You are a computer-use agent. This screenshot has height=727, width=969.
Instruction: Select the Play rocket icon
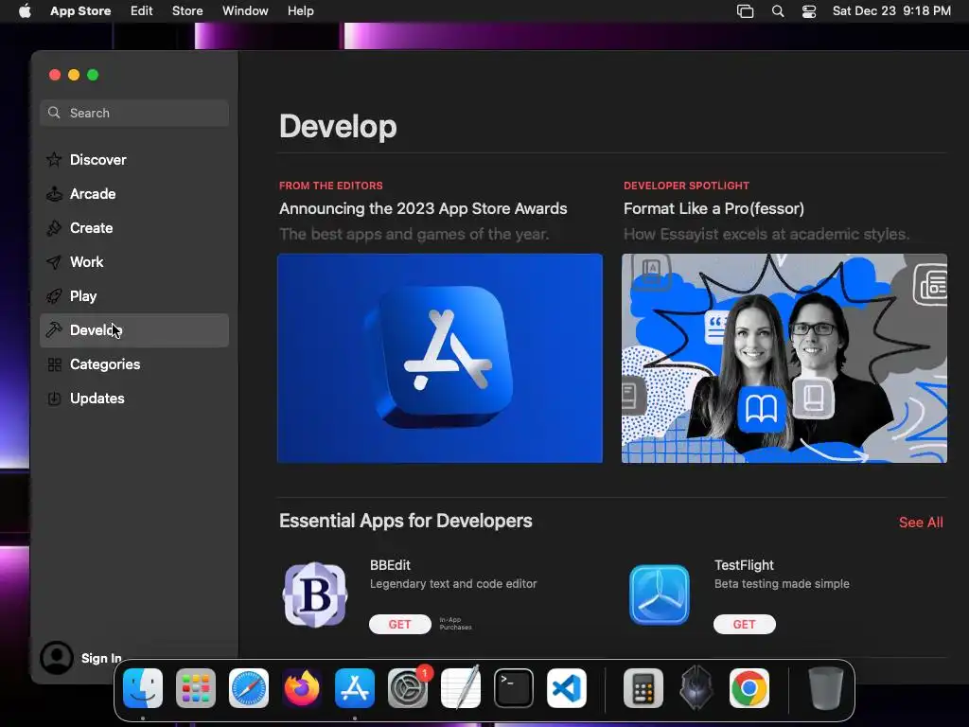[54, 296]
